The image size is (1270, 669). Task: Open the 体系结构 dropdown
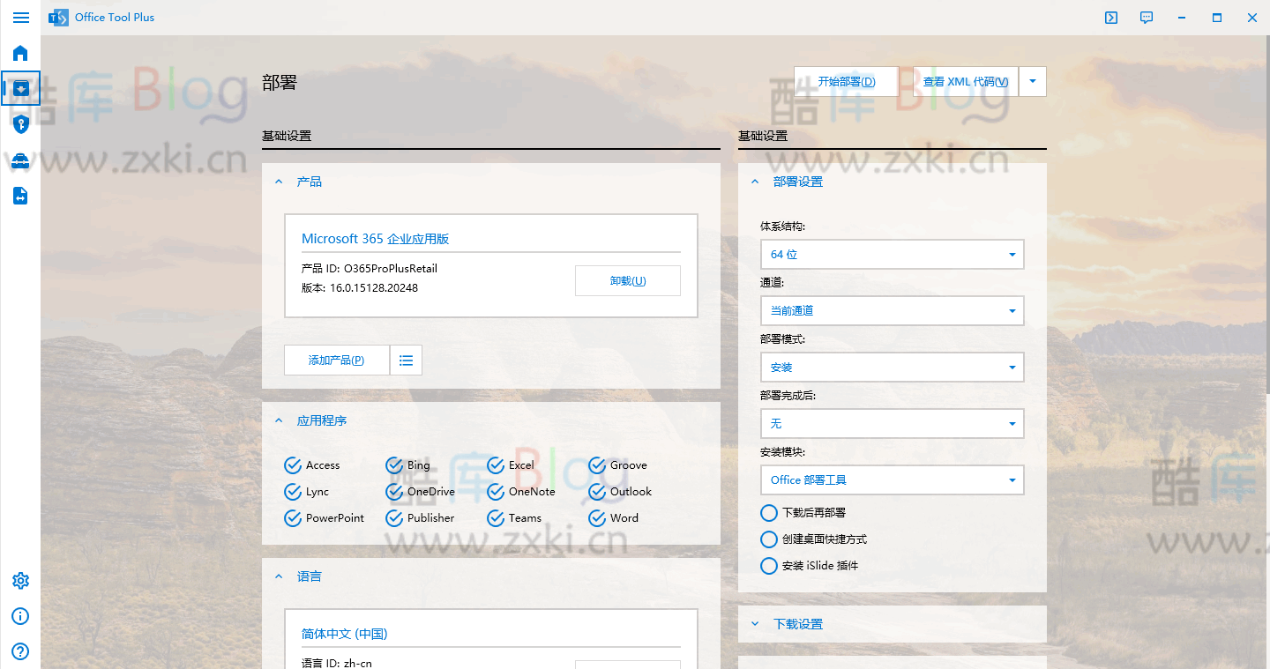click(892, 254)
